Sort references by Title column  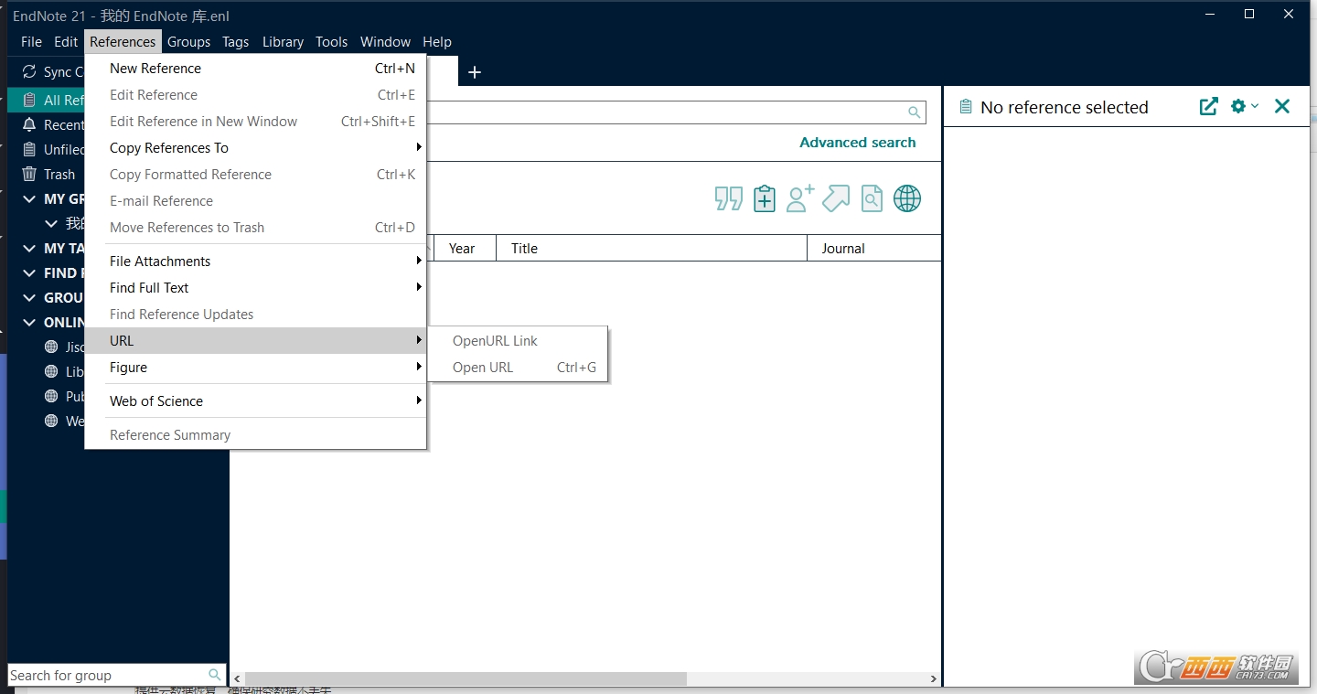[x=652, y=249]
